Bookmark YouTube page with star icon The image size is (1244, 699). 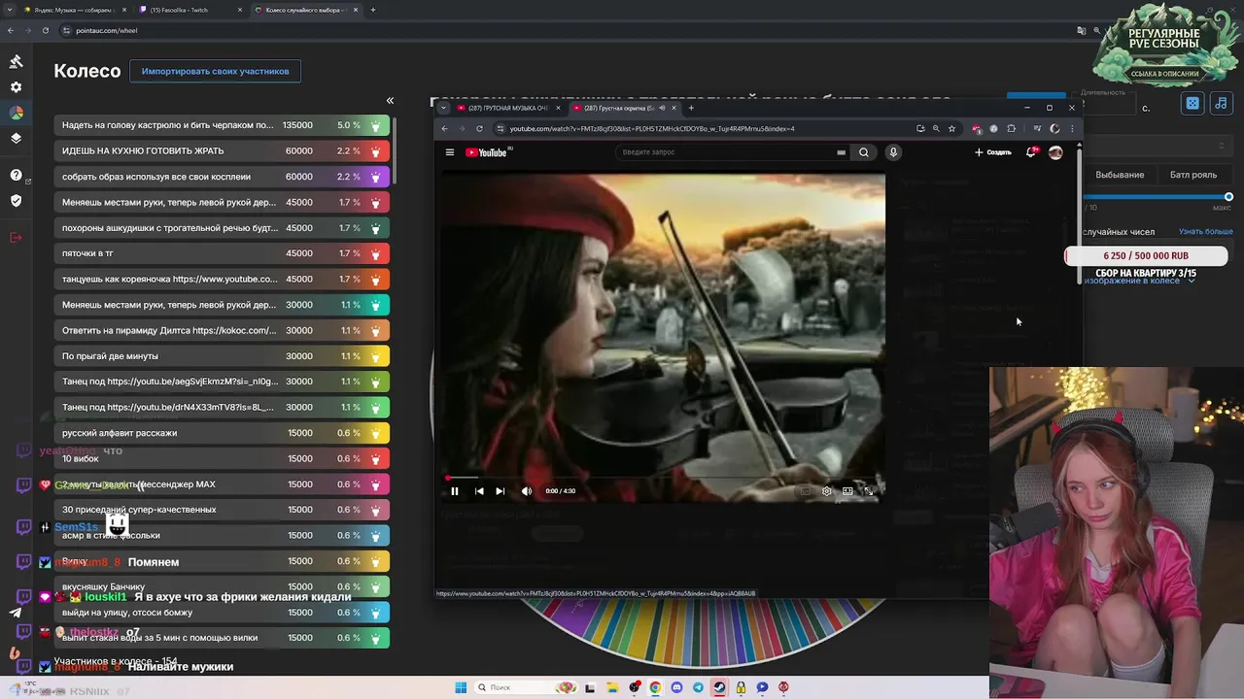pos(951,128)
